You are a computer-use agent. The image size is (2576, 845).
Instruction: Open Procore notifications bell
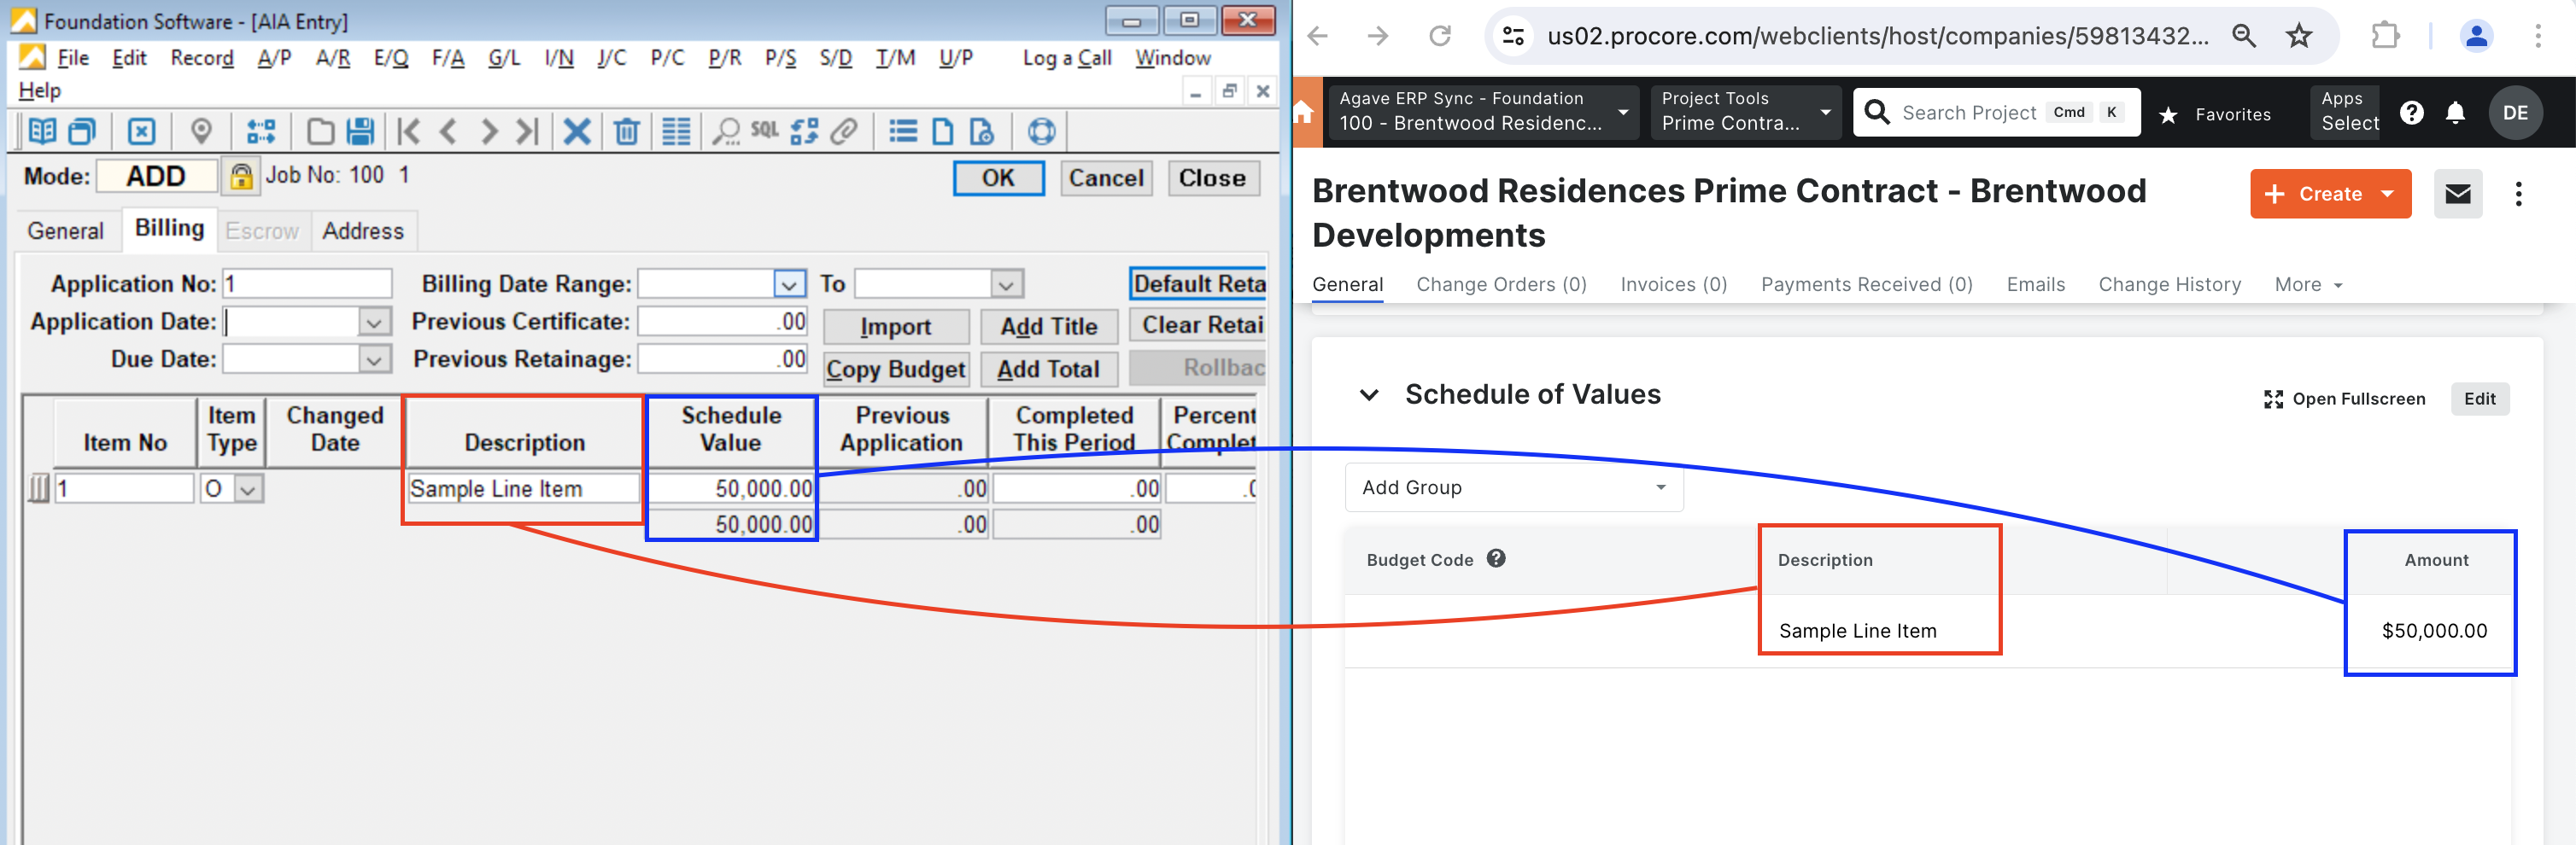point(2455,113)
